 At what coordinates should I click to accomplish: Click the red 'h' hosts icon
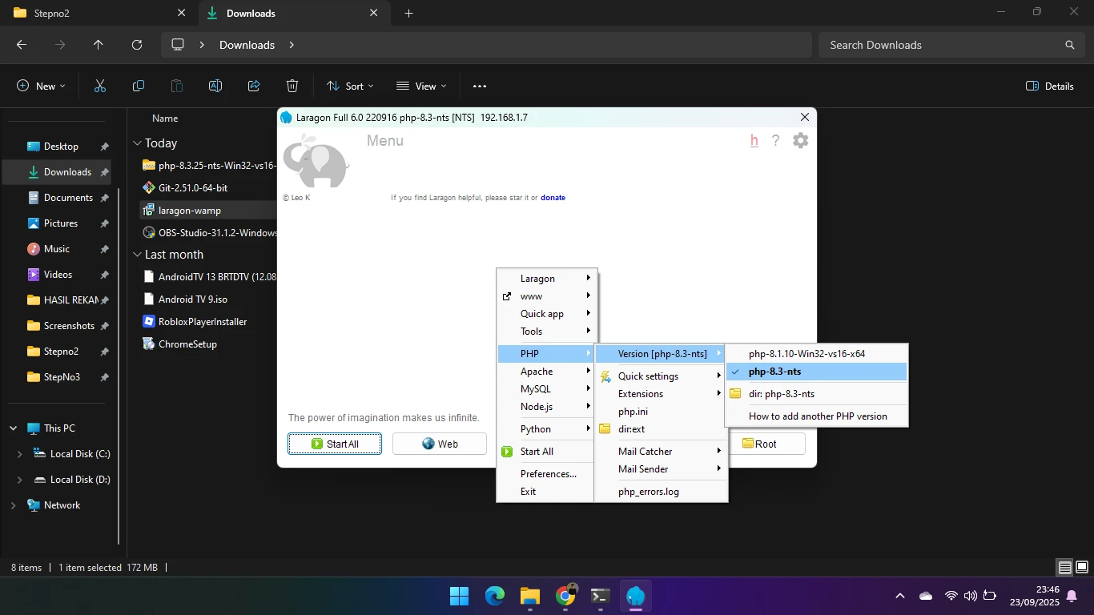click(x=754, y=141)
